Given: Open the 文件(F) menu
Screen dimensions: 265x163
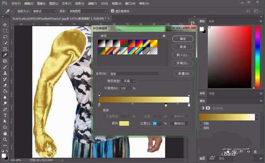Looking at the screenshot, I should (16, 4).
